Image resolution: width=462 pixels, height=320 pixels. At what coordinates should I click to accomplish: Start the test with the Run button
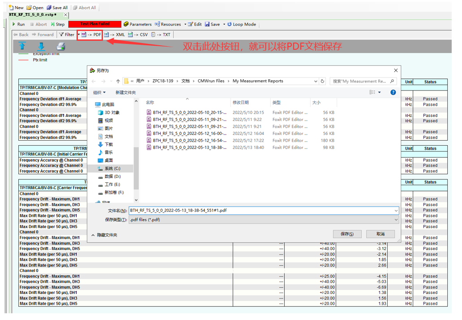18,25
